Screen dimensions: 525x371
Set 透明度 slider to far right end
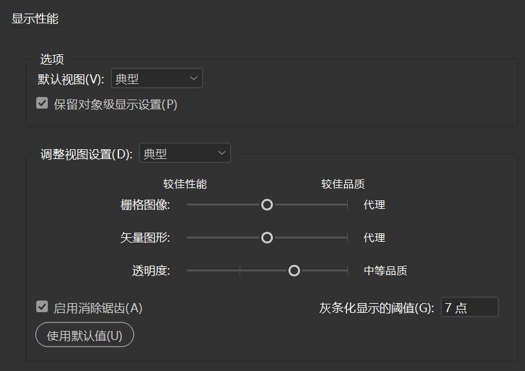point(347,271)
